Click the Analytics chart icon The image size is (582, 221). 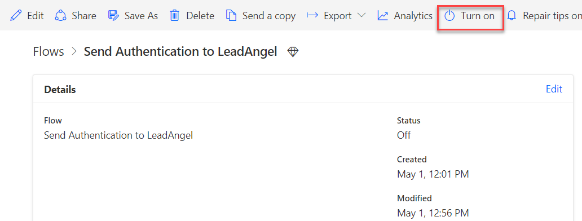click(x=383, y=16)
